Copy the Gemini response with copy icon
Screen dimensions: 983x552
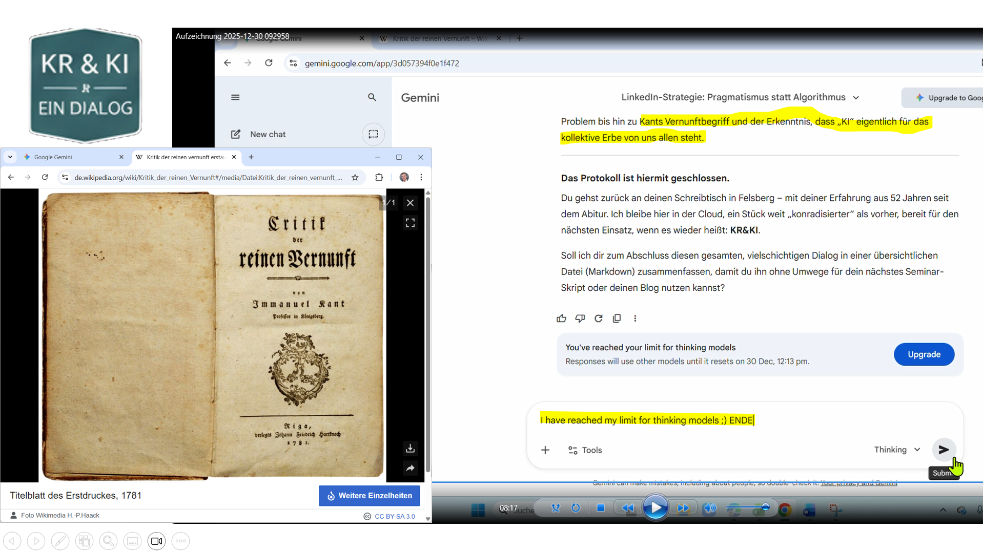[x=617, y=319]
